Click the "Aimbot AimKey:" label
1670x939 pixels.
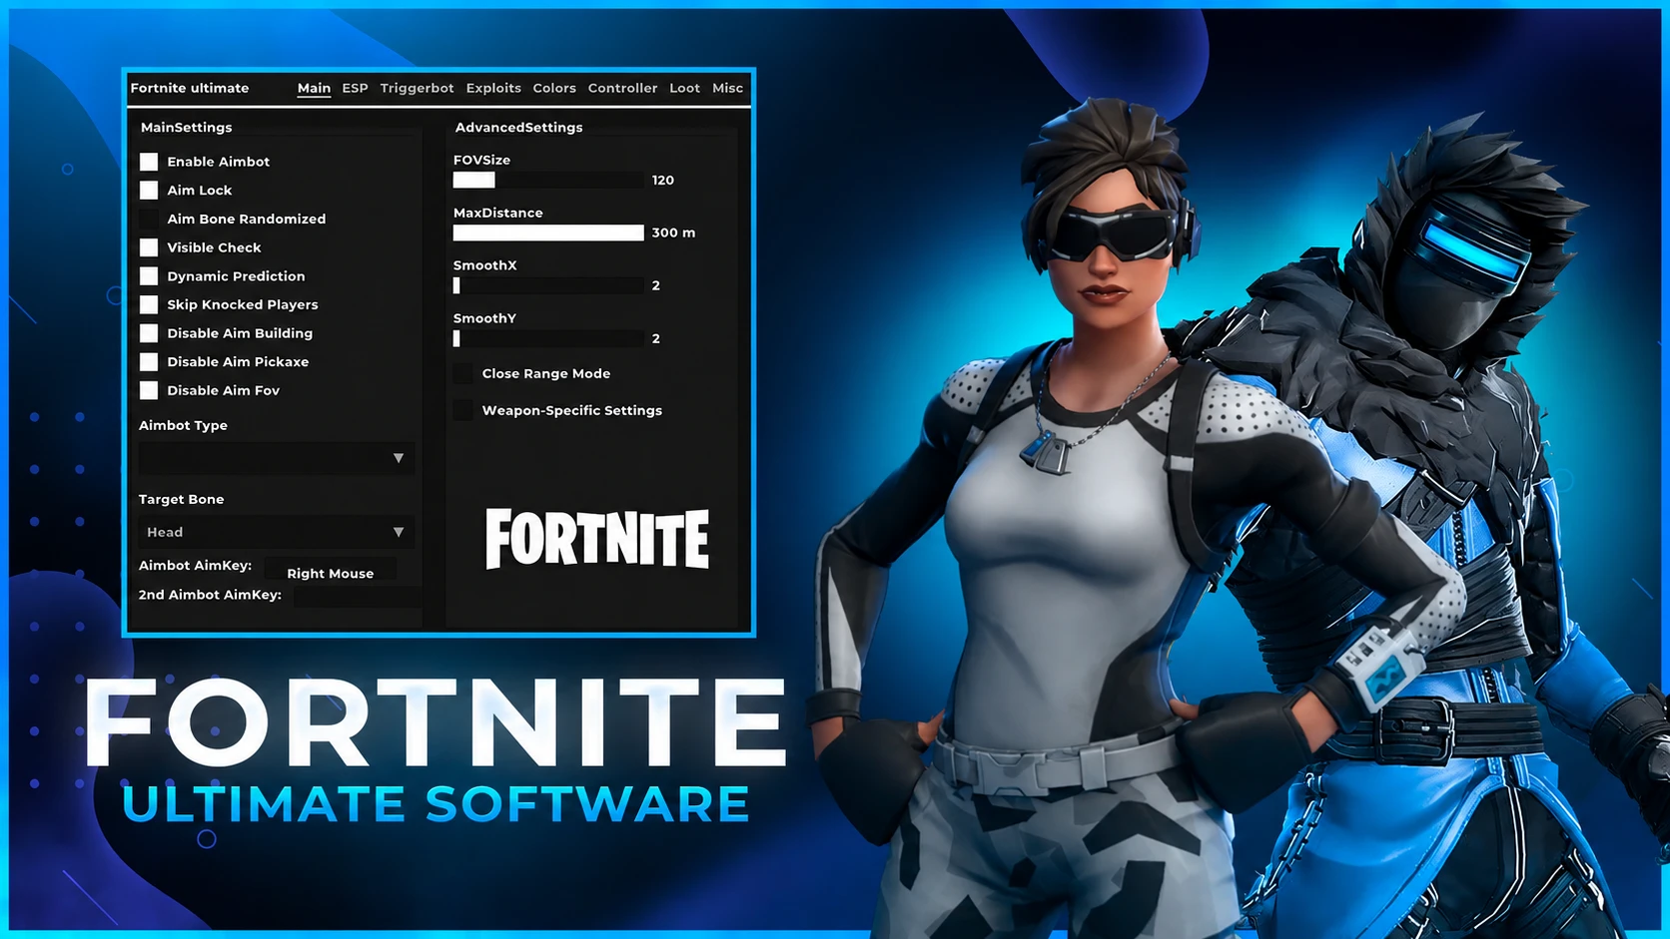(x=196, y=566)
